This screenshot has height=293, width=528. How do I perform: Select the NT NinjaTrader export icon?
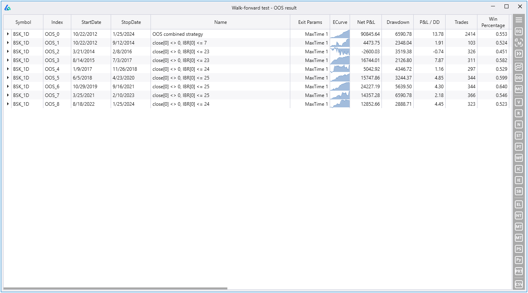coord(518,215)
